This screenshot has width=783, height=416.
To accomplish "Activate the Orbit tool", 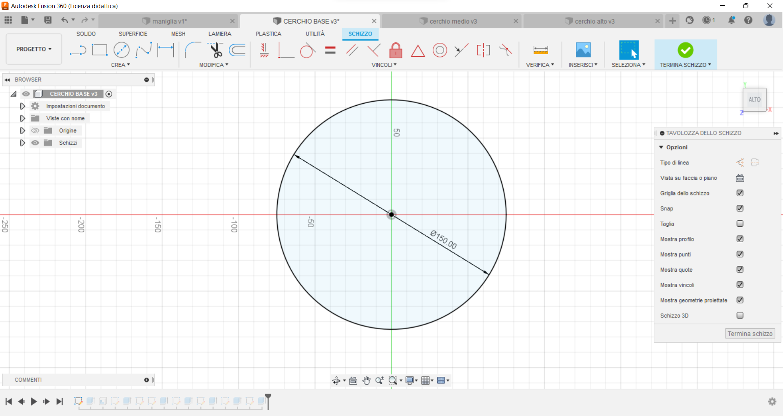I will pos(336,380).
